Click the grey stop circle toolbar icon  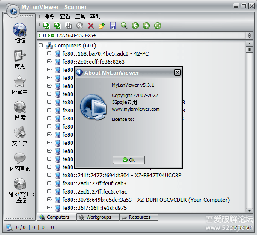point(80,26)
